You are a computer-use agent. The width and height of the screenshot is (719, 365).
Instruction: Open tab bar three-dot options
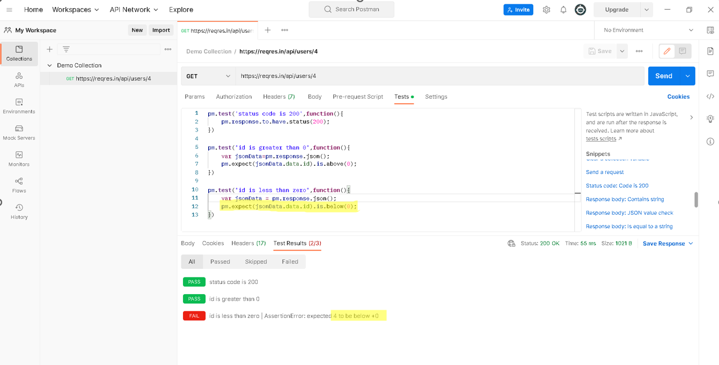[285, 30]
